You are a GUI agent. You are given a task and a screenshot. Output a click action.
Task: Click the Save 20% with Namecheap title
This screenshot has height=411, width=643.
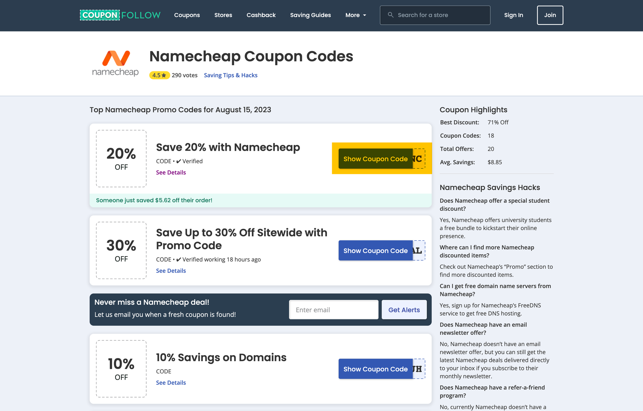pos(228,147)
